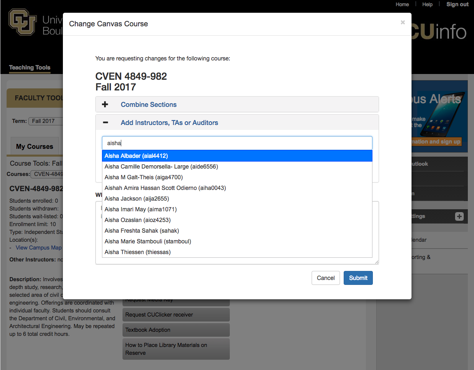The width and height of the screenshot is (474, 370).
Task: Pick Aisha M Galt-Theis (aiga4700)
Action: click(237, 178)
